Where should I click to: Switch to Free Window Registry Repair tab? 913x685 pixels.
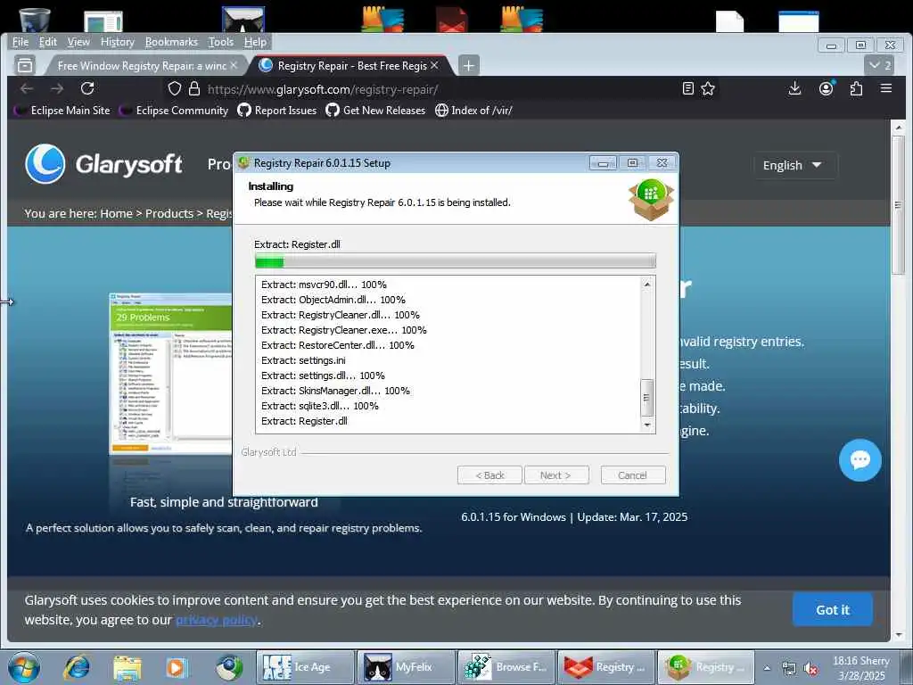(x=142, y=66)
